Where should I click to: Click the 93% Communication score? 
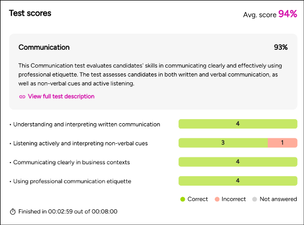[x=281, y=47]
